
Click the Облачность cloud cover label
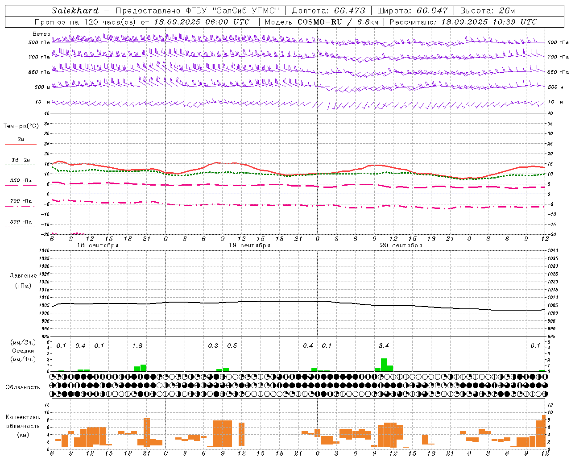(x=23, y=387)
